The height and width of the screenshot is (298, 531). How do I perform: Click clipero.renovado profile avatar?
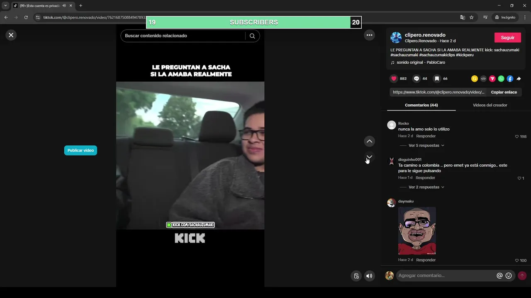pos(396,38)
